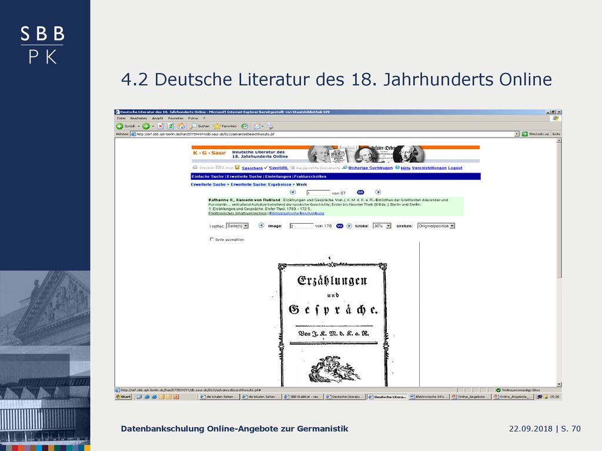Go to next image with the arrow after 'von 178'

(x=349, y=226)
